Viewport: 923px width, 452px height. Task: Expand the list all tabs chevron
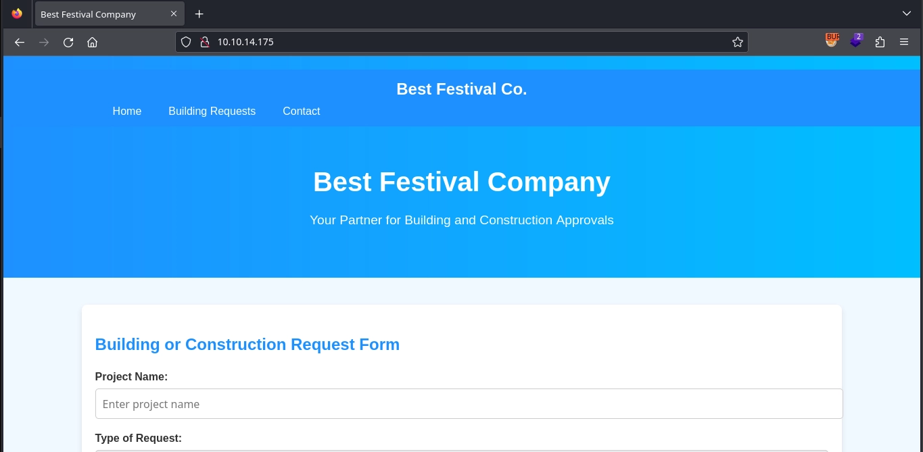907,14
